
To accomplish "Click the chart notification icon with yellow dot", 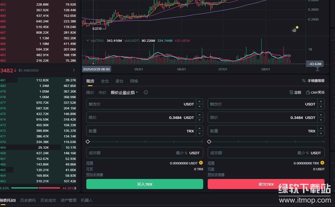I will point(294,30).
